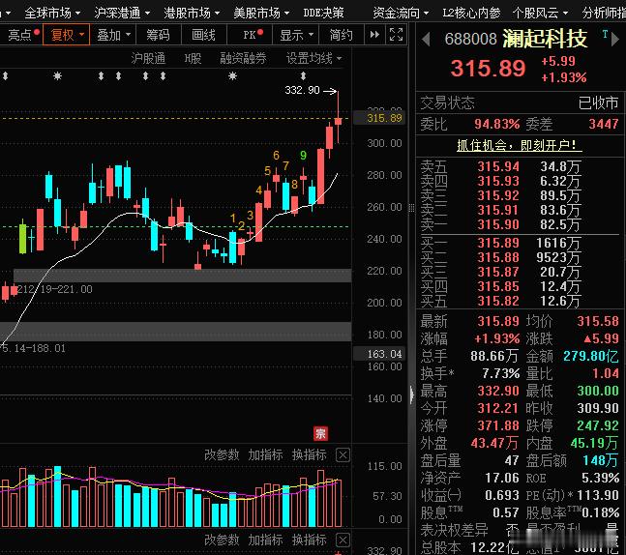
Task: Click 抓住机会，即刻开户 link
Action: pyautogui.click(x=519, y=145)
